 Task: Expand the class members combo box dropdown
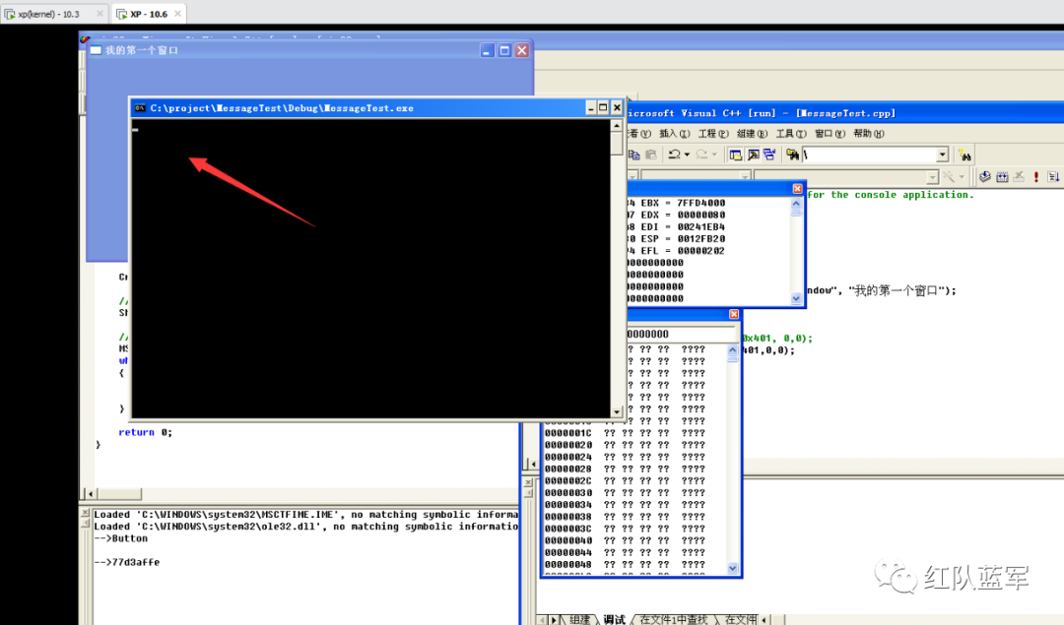click(932, 177)
